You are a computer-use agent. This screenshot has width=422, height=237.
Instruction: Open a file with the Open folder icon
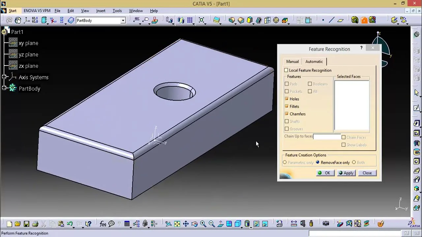(x=18, y=224)
